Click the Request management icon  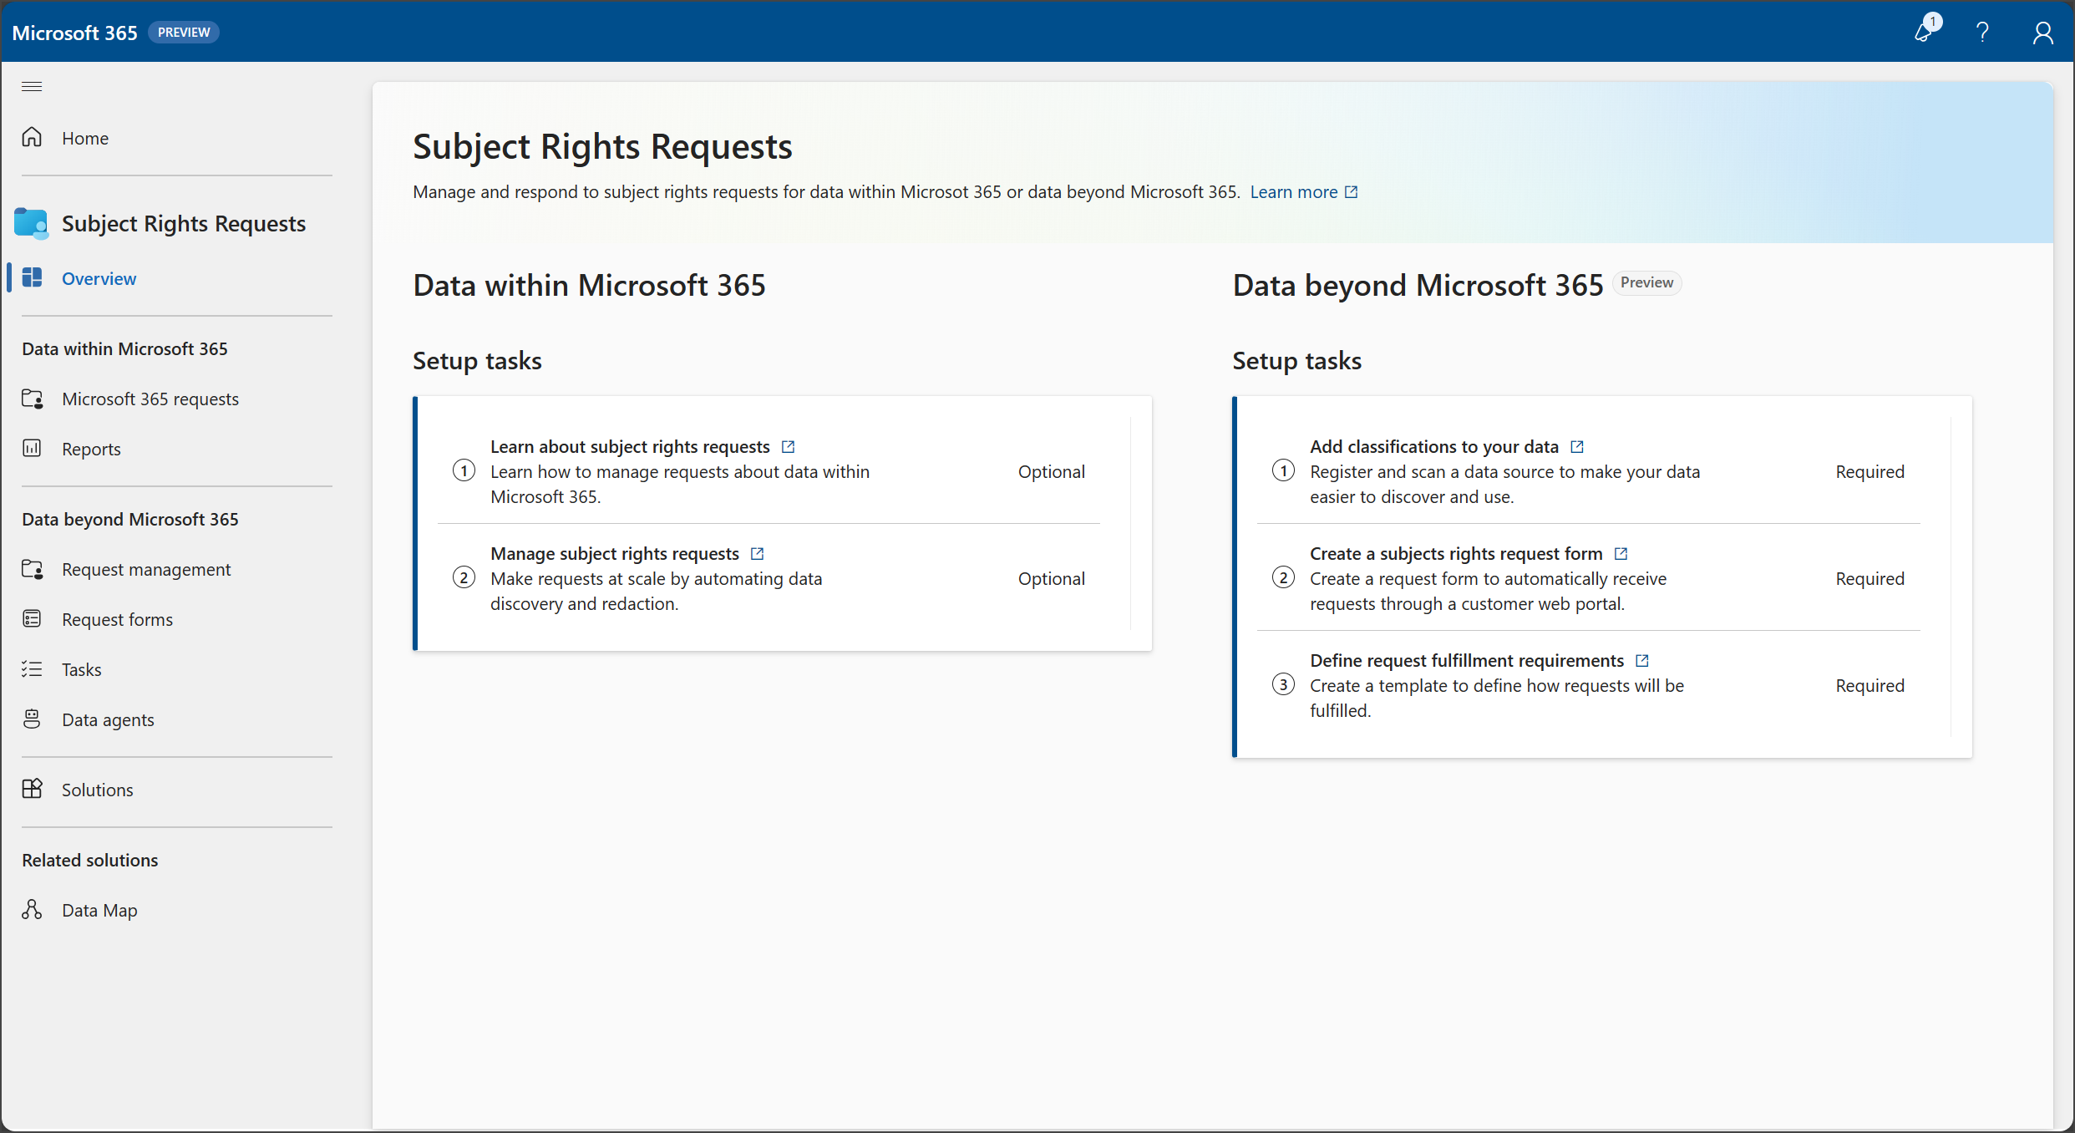pyautogui.click(x=33, y=568)
